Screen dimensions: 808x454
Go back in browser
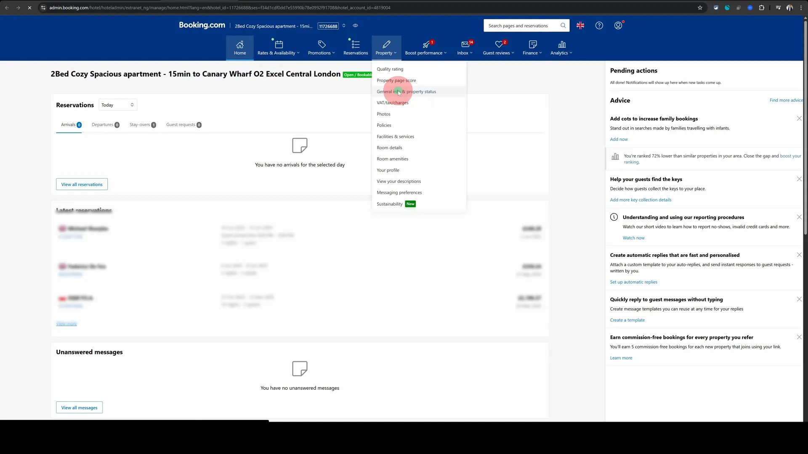7,8
